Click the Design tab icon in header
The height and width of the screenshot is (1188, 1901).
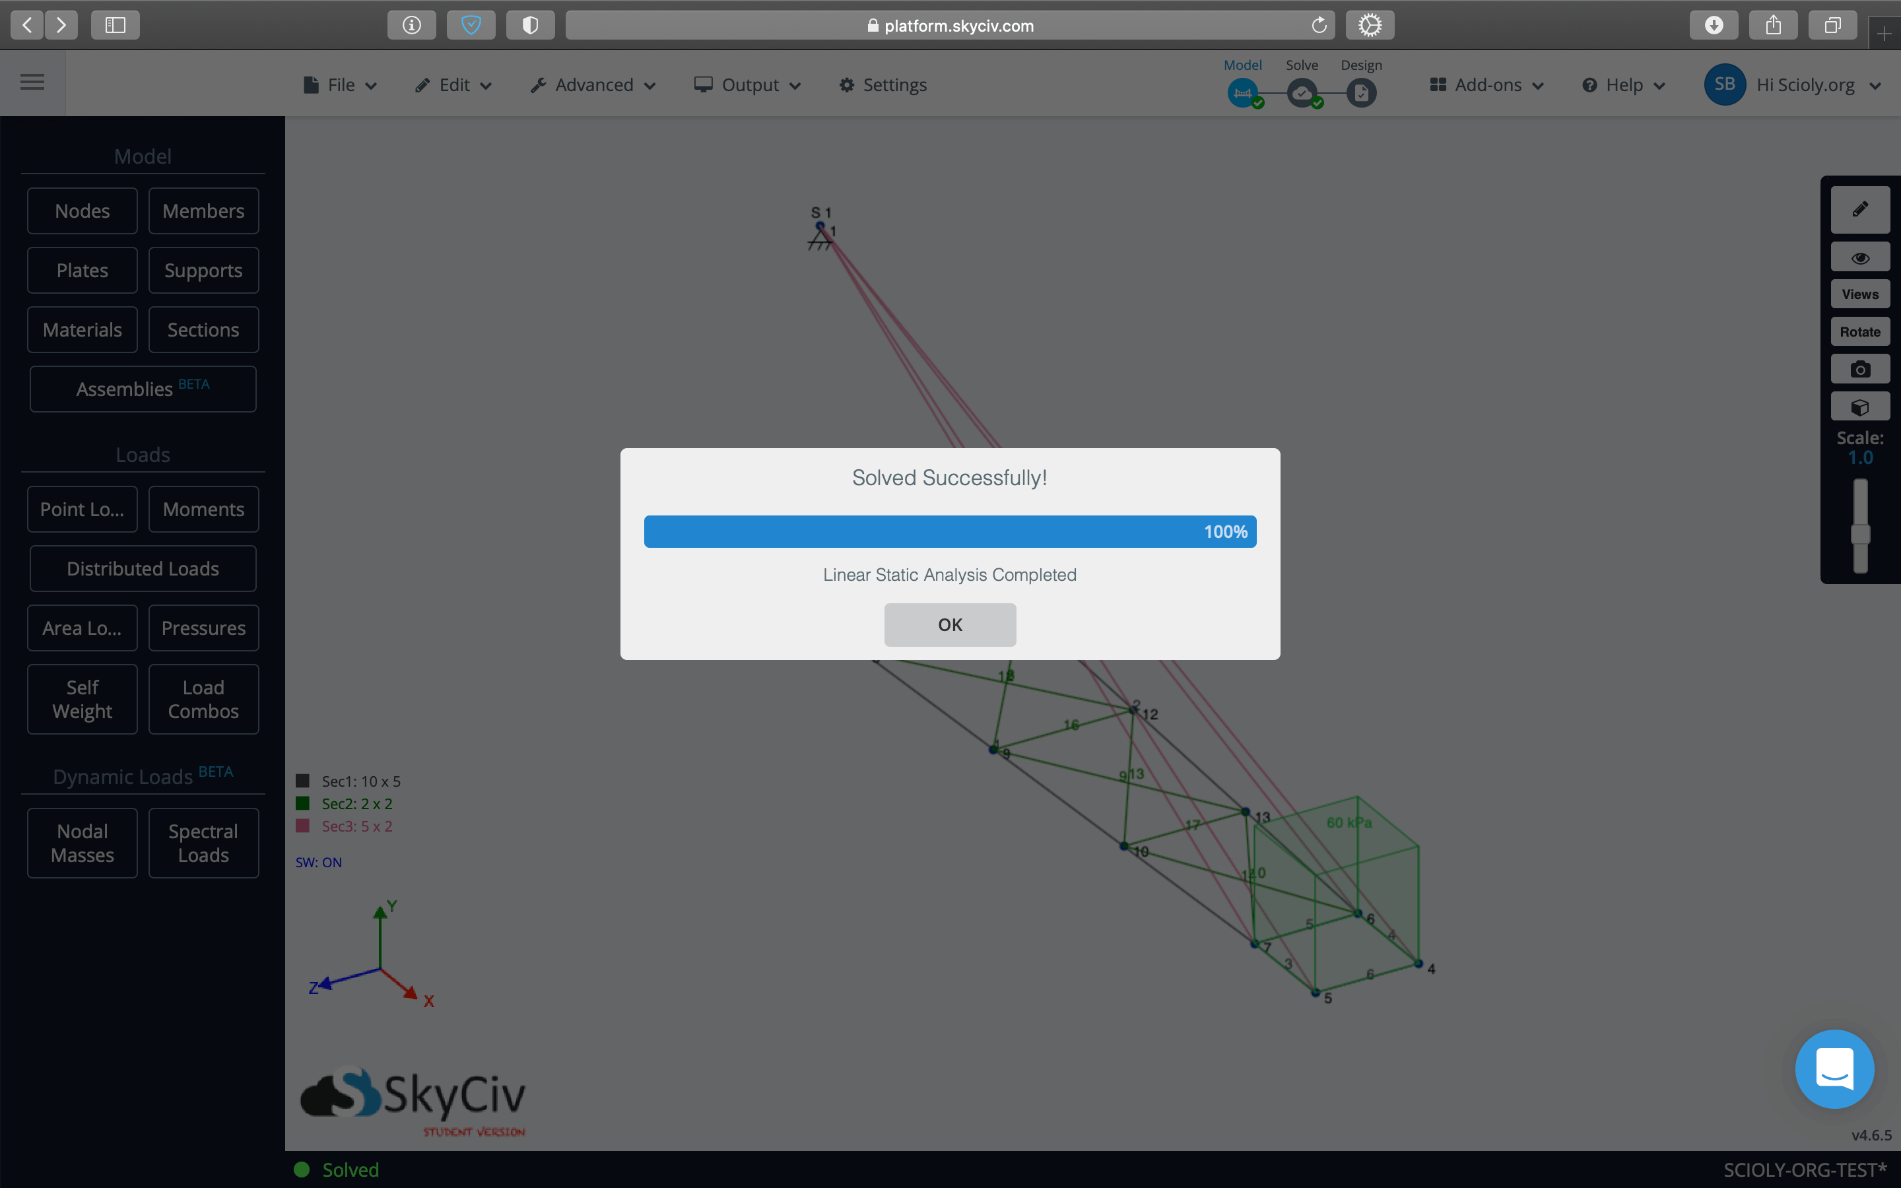(1362, 92)
